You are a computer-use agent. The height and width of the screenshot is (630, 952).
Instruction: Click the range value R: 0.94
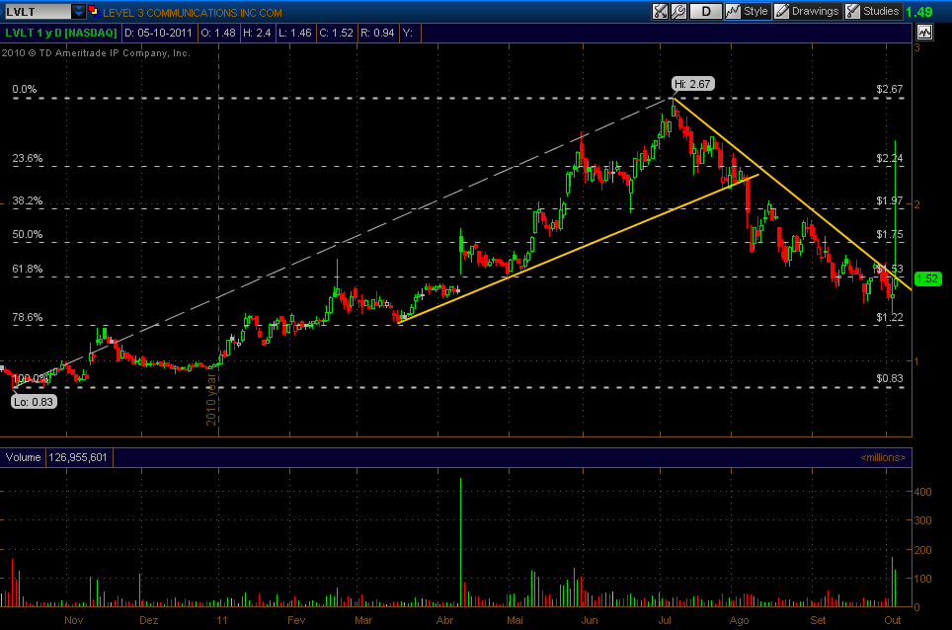377,34
